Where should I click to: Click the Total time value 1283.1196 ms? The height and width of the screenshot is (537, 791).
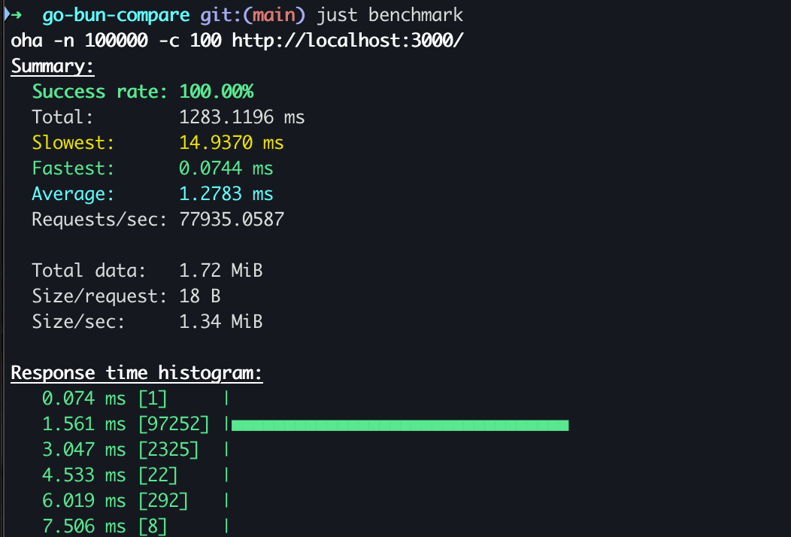click(241, 117)
